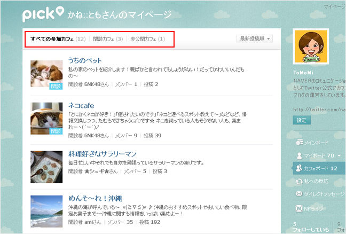Click the Nドライブ N icon
346x234 pixels.
[x=299, y=208]
